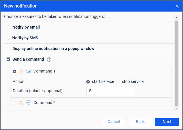183x130 pixels.
Task: Choose the stop service action
Action: [x=118, y=81]
